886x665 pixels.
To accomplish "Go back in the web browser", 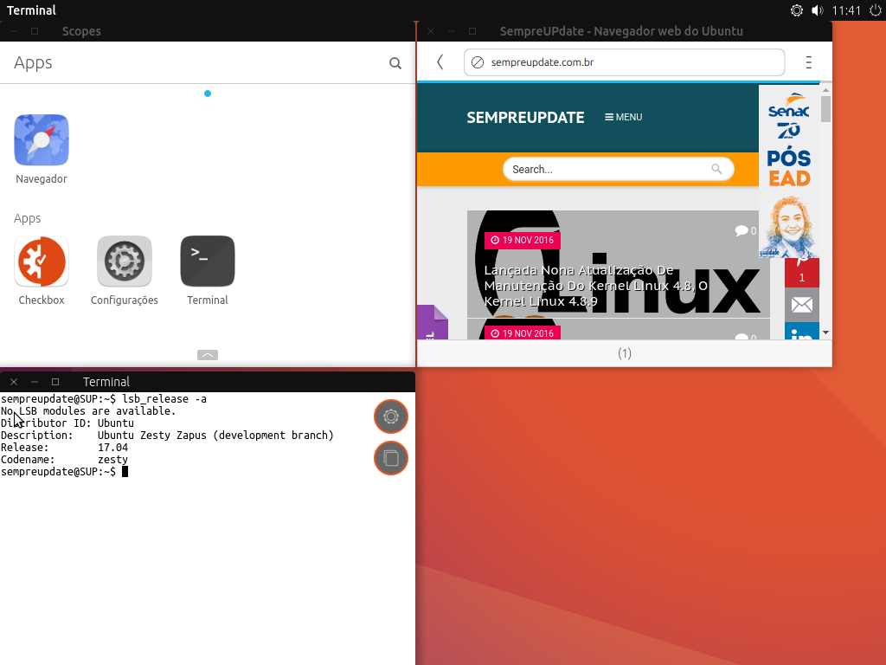I will (440, 62).
